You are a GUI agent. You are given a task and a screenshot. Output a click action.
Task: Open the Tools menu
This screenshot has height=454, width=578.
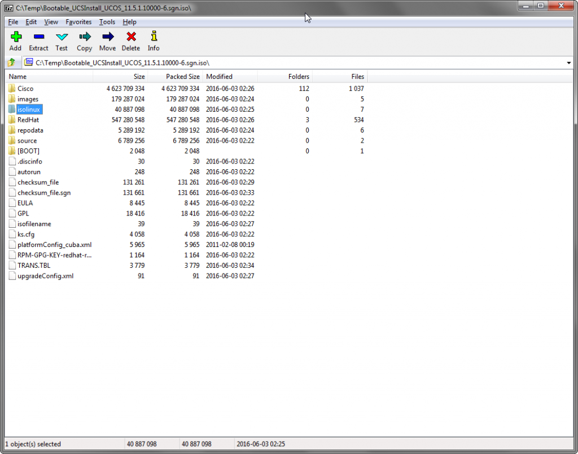pyautogui.click(x=107, y=22)
